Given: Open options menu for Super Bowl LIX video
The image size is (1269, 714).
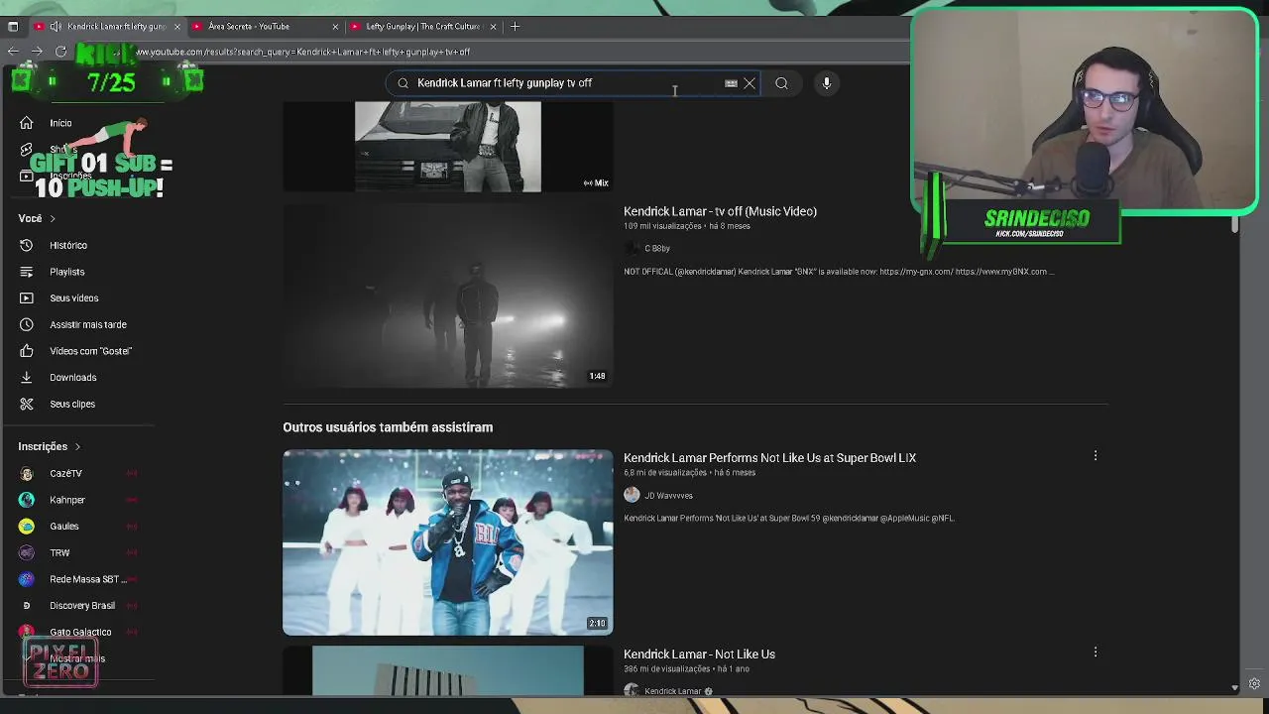Looking at the screenshot, I should tap(1096, 456).
